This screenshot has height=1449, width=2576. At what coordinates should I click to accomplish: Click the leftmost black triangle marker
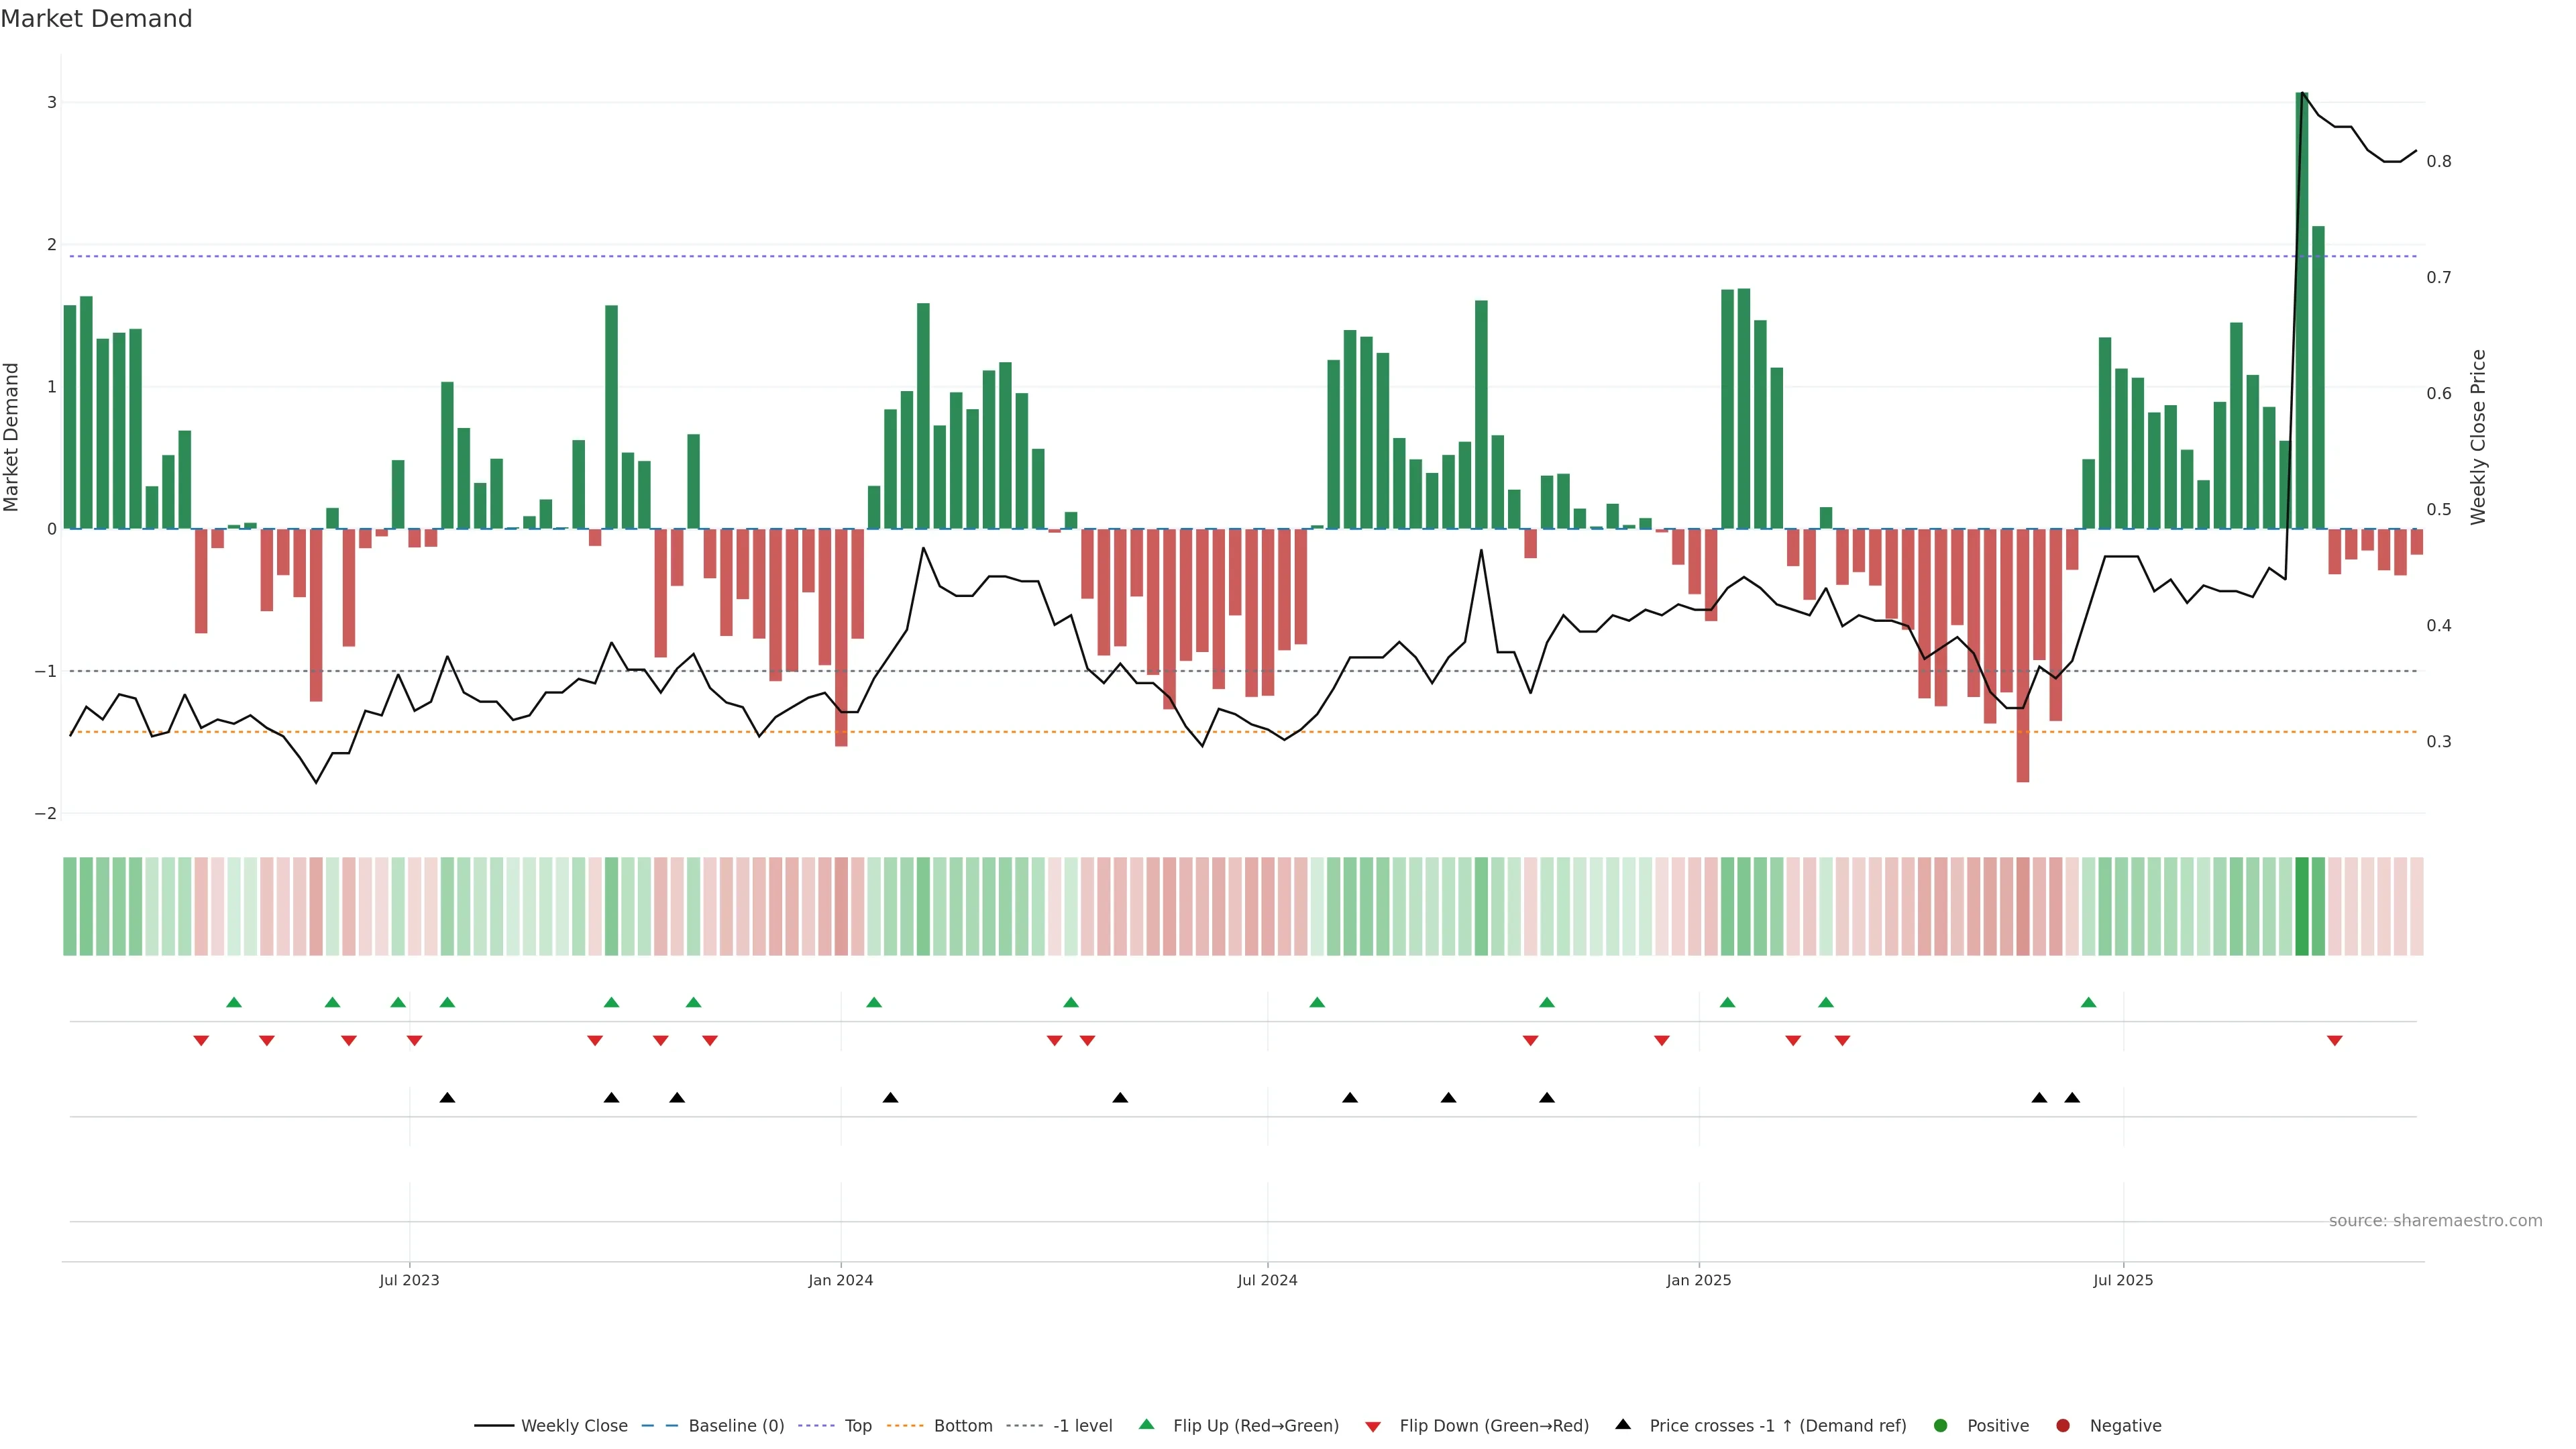447,1098
